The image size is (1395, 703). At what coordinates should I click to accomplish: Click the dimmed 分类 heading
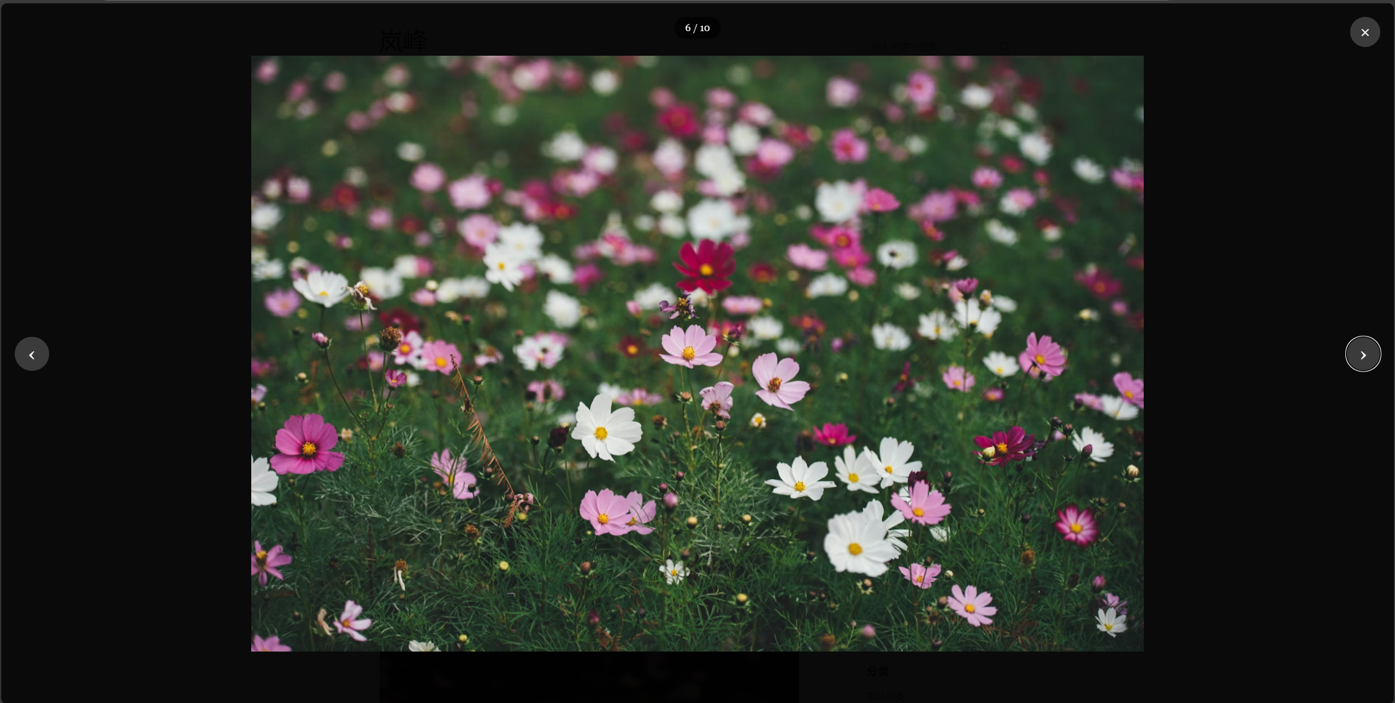878,671
